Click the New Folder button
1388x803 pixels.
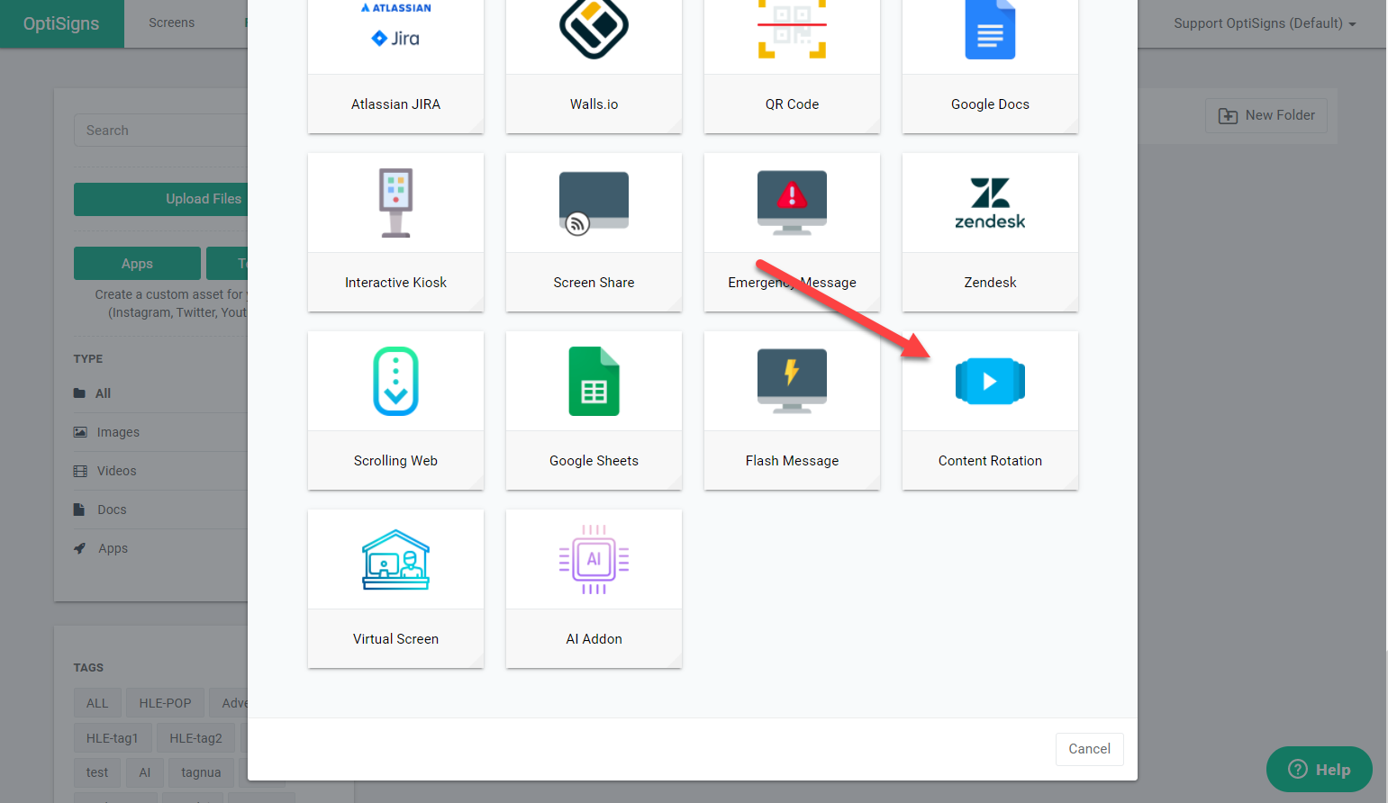click(1266, 115)
